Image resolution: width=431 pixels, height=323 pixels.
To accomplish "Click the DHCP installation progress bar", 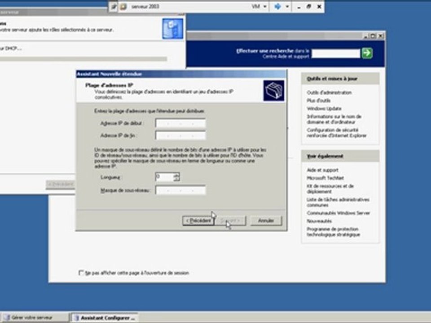I will [84, 59].
